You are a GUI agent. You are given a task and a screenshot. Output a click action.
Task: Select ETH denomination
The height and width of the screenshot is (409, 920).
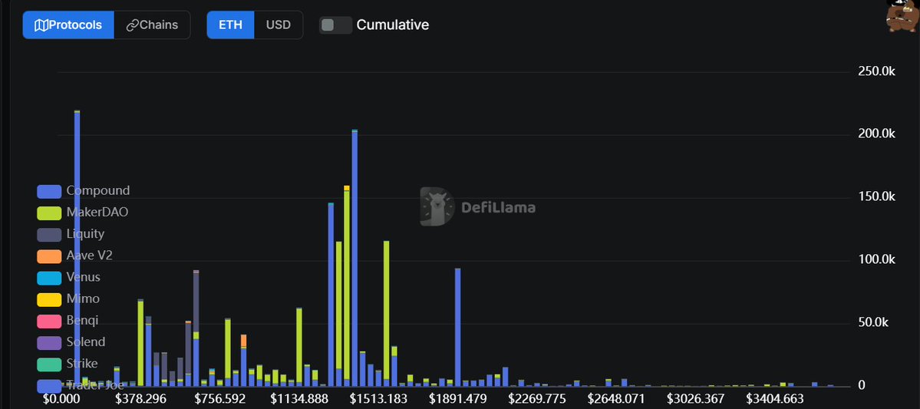tap(231, 25)
